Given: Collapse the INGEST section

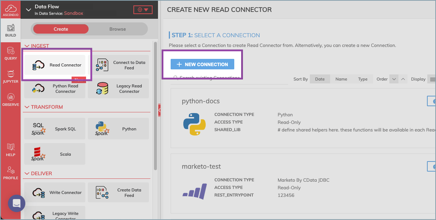Looking at the screenshot, I should coord(27,46).
